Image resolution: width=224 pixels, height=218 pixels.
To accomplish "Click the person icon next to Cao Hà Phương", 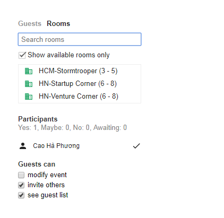I will tap(23, 146).
